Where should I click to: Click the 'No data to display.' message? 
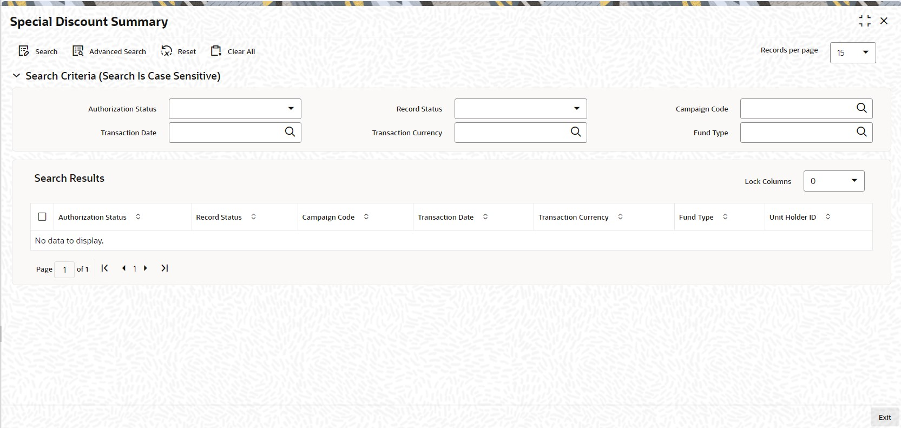click(x=69, y=240)
